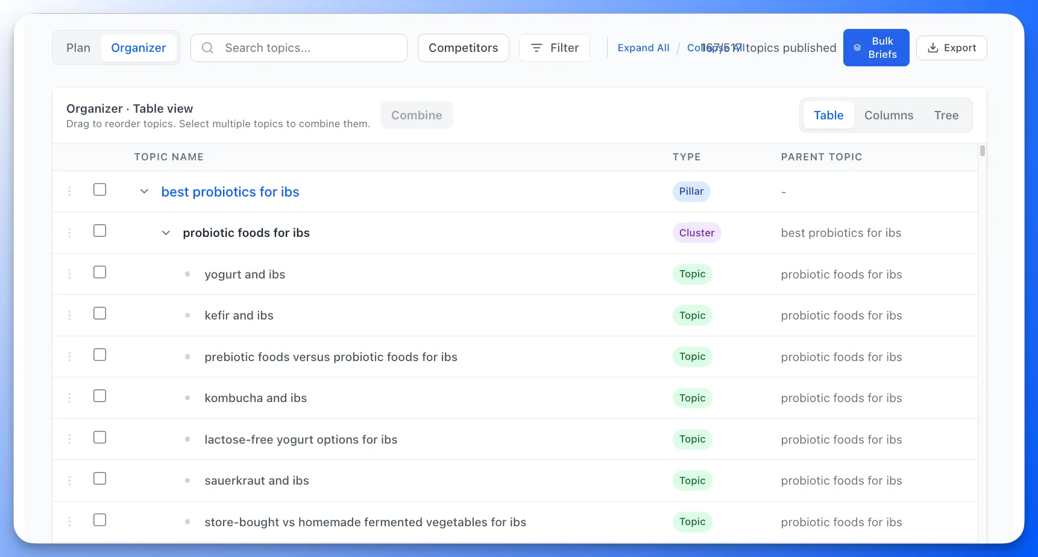
Task: Click the filter funnel icon
Action: [x=536, y=48]
